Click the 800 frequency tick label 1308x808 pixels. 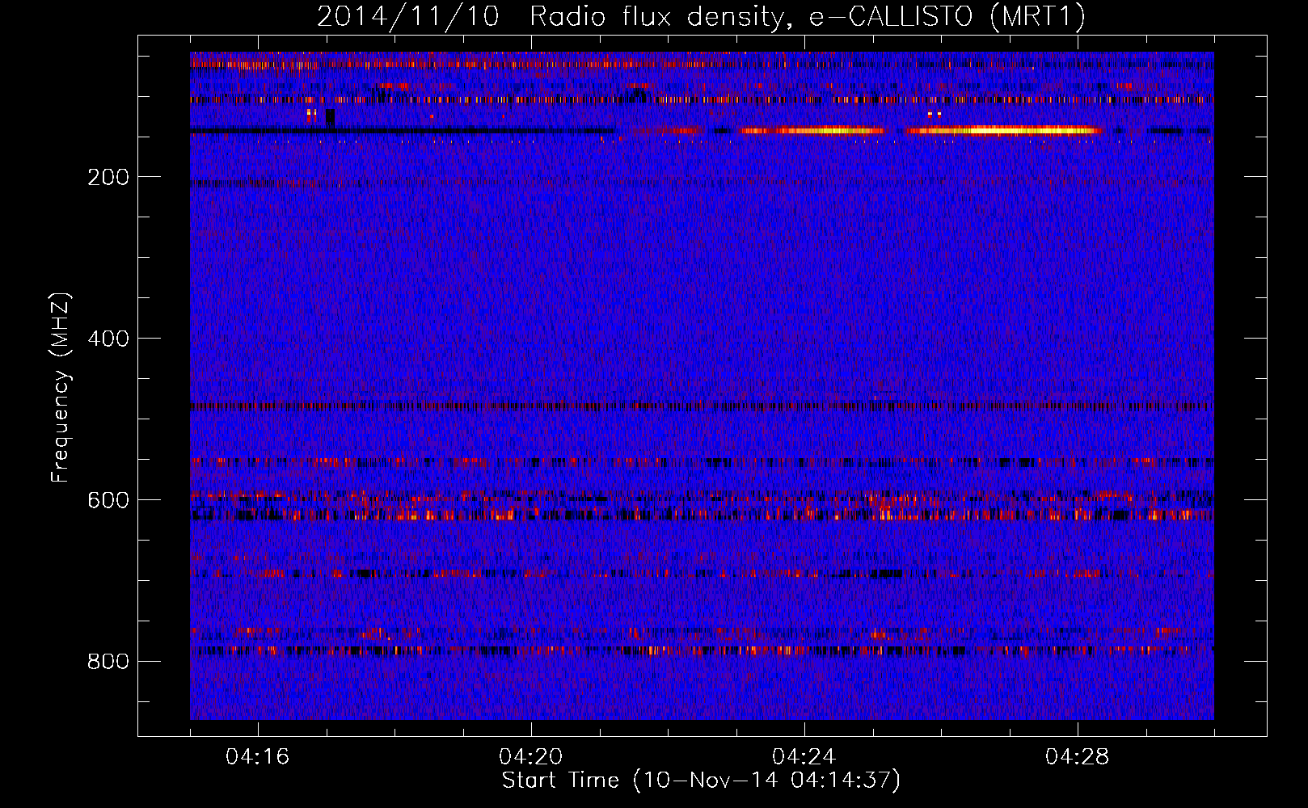[108, 662]
